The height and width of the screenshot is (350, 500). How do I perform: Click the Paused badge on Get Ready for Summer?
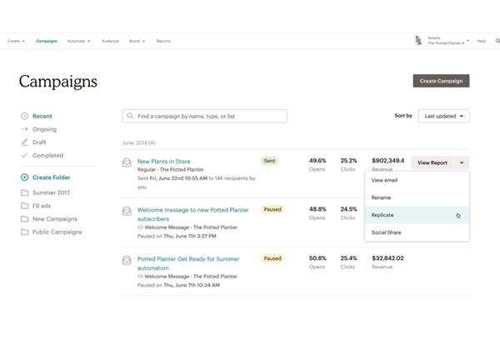tap(272, 258)
